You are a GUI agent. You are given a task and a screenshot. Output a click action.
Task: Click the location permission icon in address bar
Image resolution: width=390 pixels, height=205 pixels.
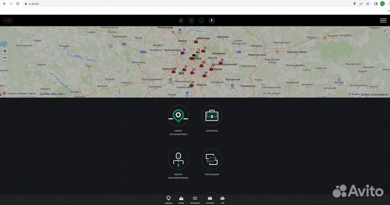click(x=354, y=4)
